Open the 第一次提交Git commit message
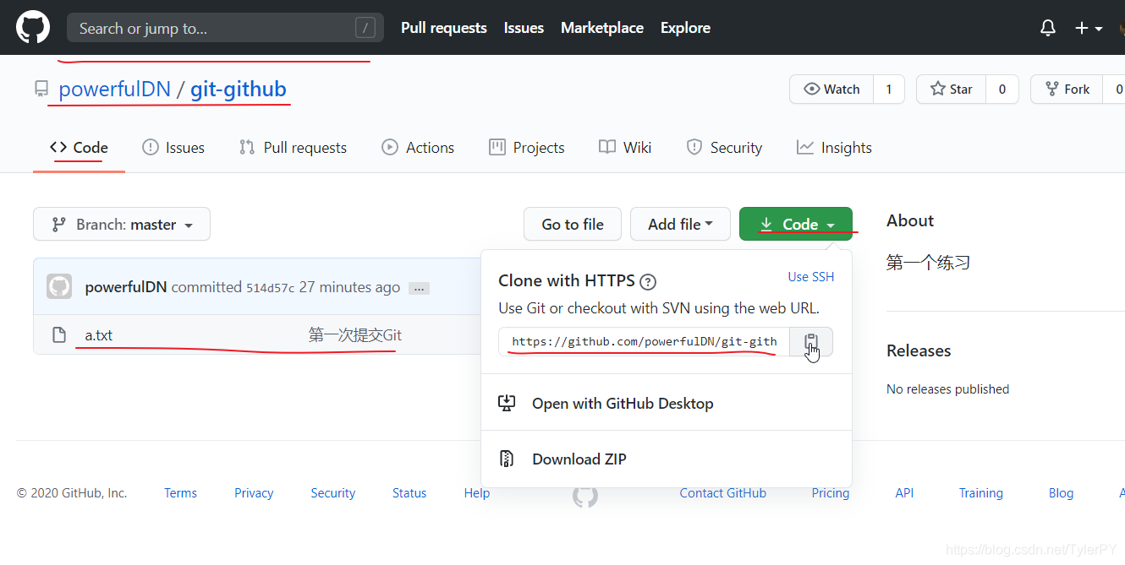 pyautogui.click(x=355, y=335)
